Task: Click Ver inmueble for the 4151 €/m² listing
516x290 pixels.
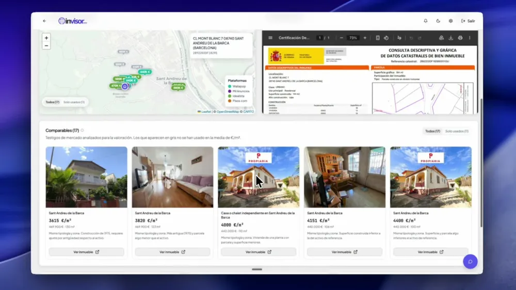Action: tap(345, 252)
